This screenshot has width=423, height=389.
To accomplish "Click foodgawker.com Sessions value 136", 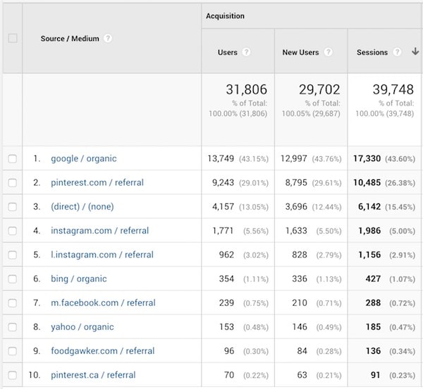I will 373,351.
